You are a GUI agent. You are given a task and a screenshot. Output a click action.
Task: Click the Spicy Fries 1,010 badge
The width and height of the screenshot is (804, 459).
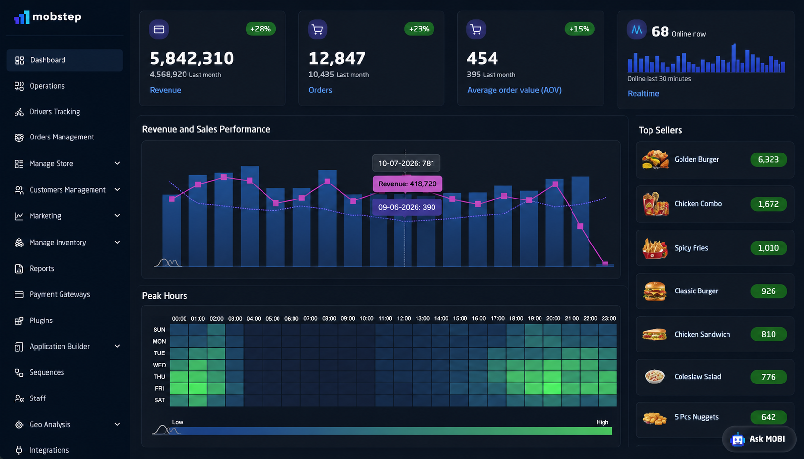[x=769, y=248]
